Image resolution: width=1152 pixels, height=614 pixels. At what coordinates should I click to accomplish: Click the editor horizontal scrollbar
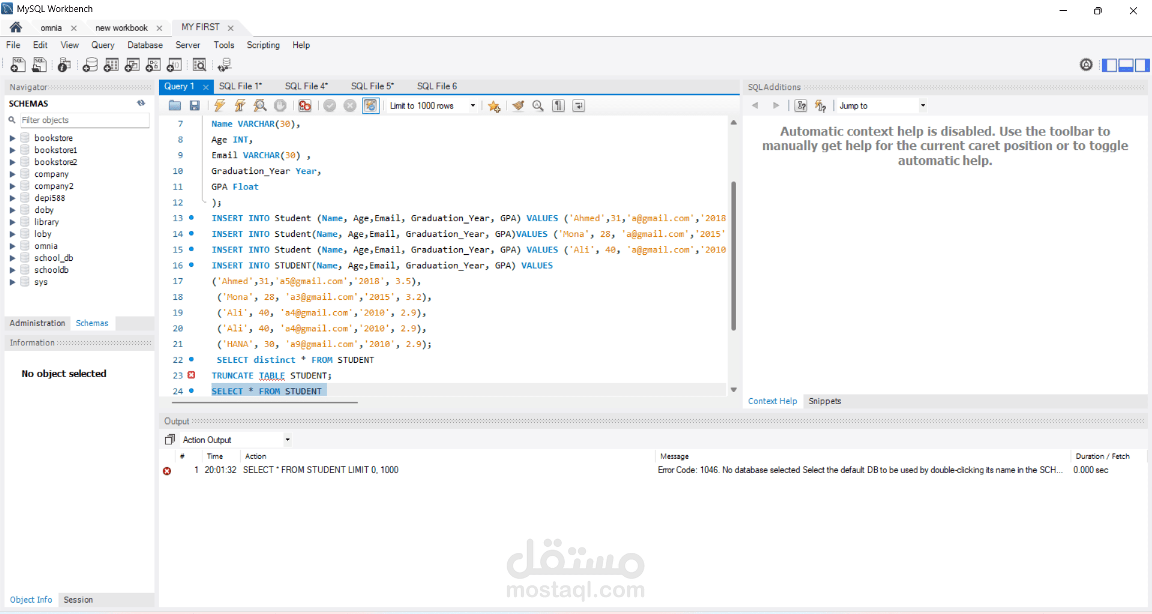[x=265, y=402]
